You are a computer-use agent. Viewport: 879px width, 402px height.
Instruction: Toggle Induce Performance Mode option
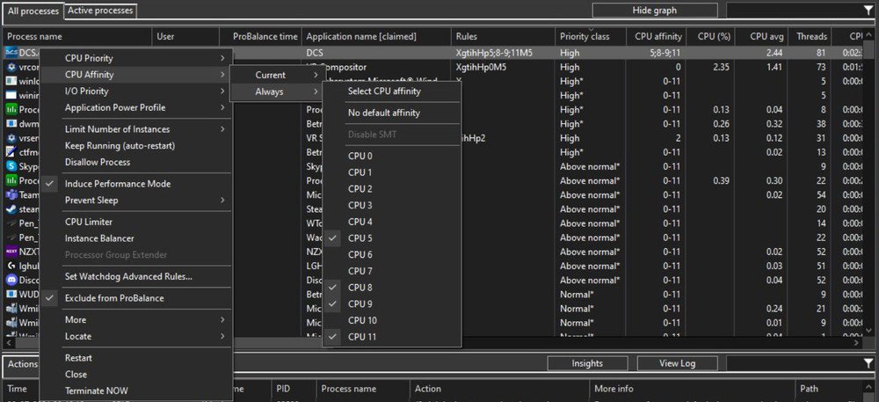(x=136, y=183)
